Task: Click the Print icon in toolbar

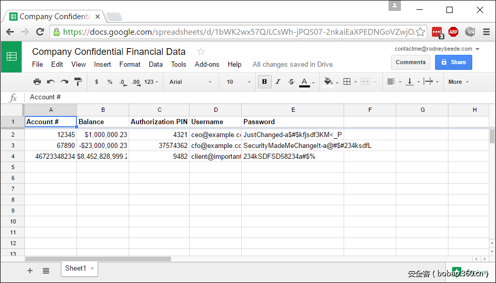Action: (x=37, y=82)
